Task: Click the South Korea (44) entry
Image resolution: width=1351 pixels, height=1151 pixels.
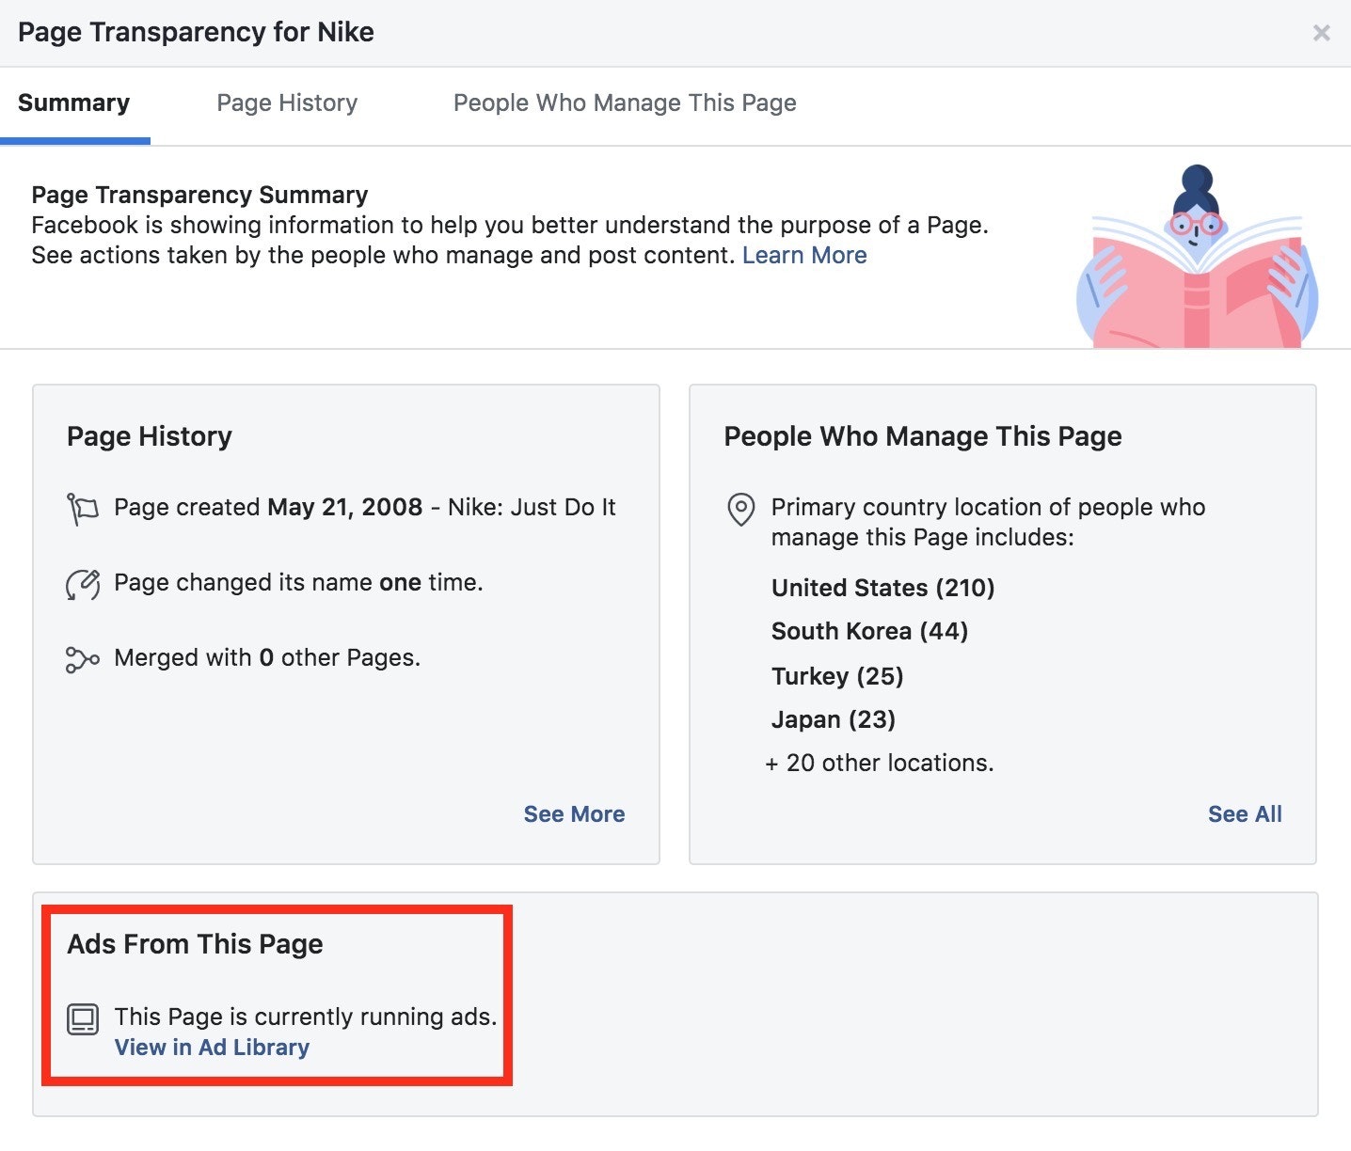Action: (869, 631)
